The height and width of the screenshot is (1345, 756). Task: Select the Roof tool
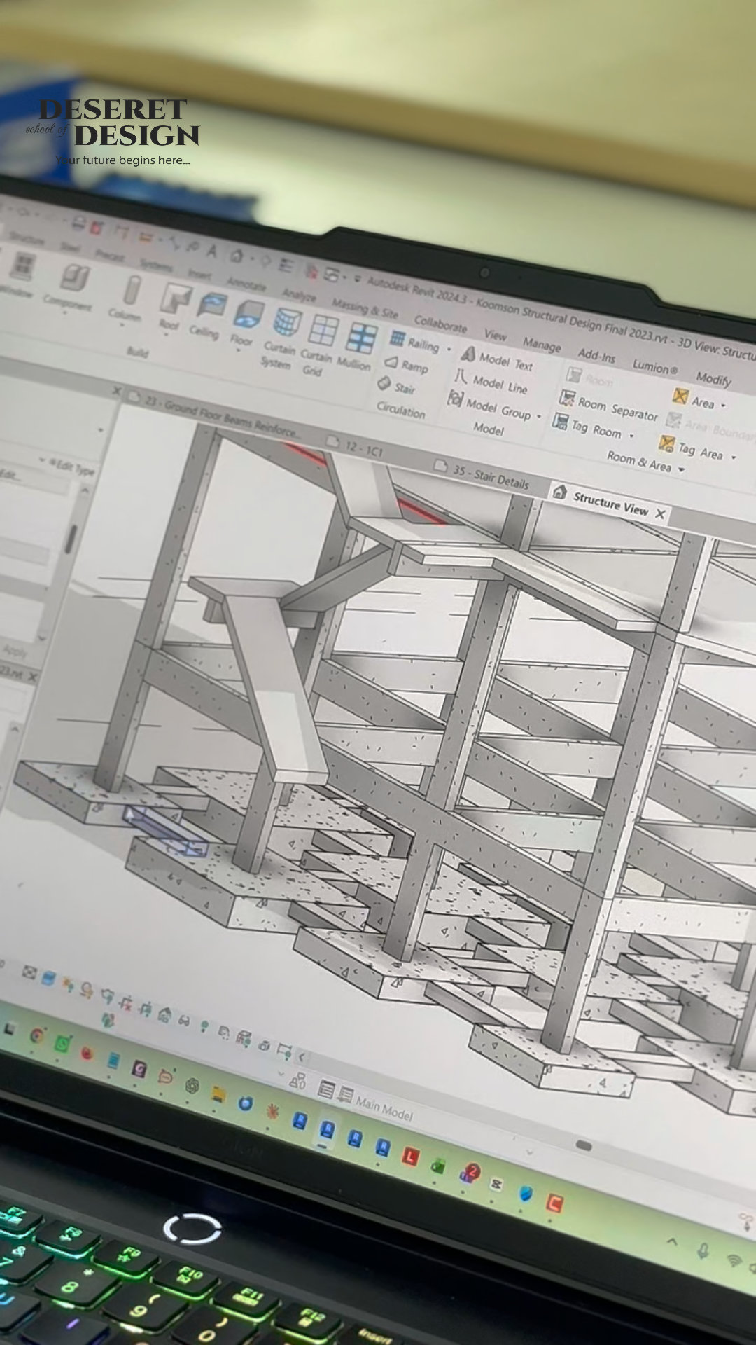pos(172,307)
